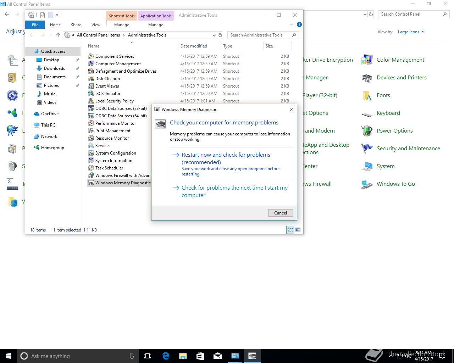The height and width of the screenshot is (363, 454).
Task: Focus the Search Control Panel box
Action: (414, 14)
